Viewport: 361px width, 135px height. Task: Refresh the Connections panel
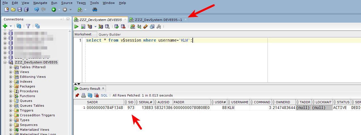tap(19, 26)
